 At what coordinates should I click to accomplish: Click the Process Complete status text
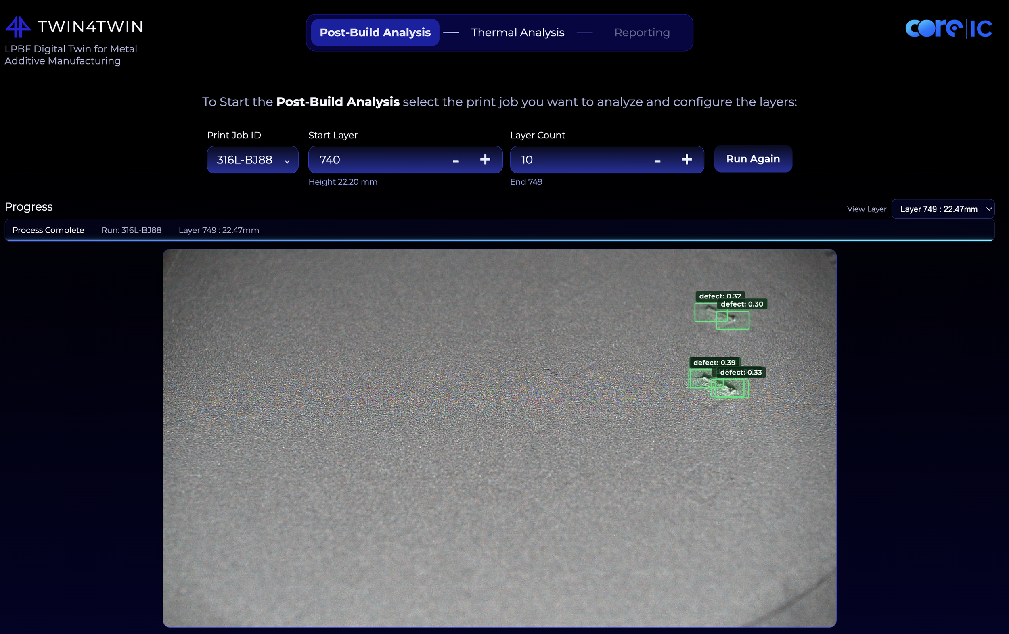[x=48, y=230]
